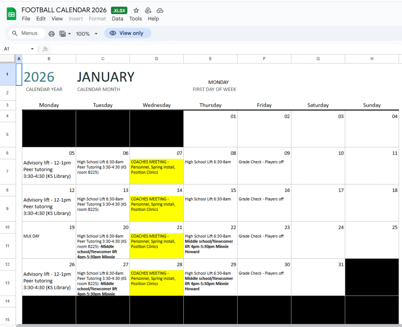Click the formula bar fx icon
Image resolution: width=402 pixels, height=327 pixels.
coord(45,49)
